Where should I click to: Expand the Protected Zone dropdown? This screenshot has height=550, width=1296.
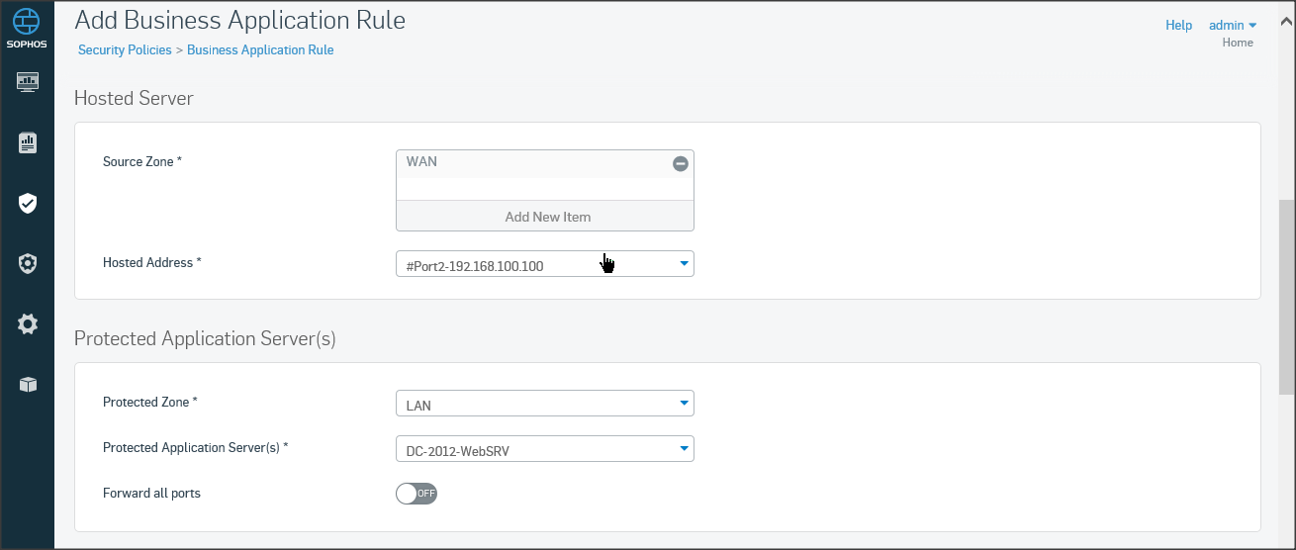544,404
